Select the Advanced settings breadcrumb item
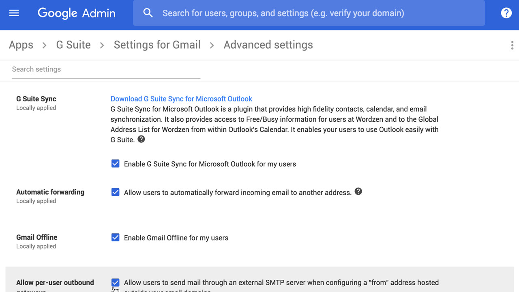Image resolution: width=519 pixels, height=292 pixels. [268, 45]
